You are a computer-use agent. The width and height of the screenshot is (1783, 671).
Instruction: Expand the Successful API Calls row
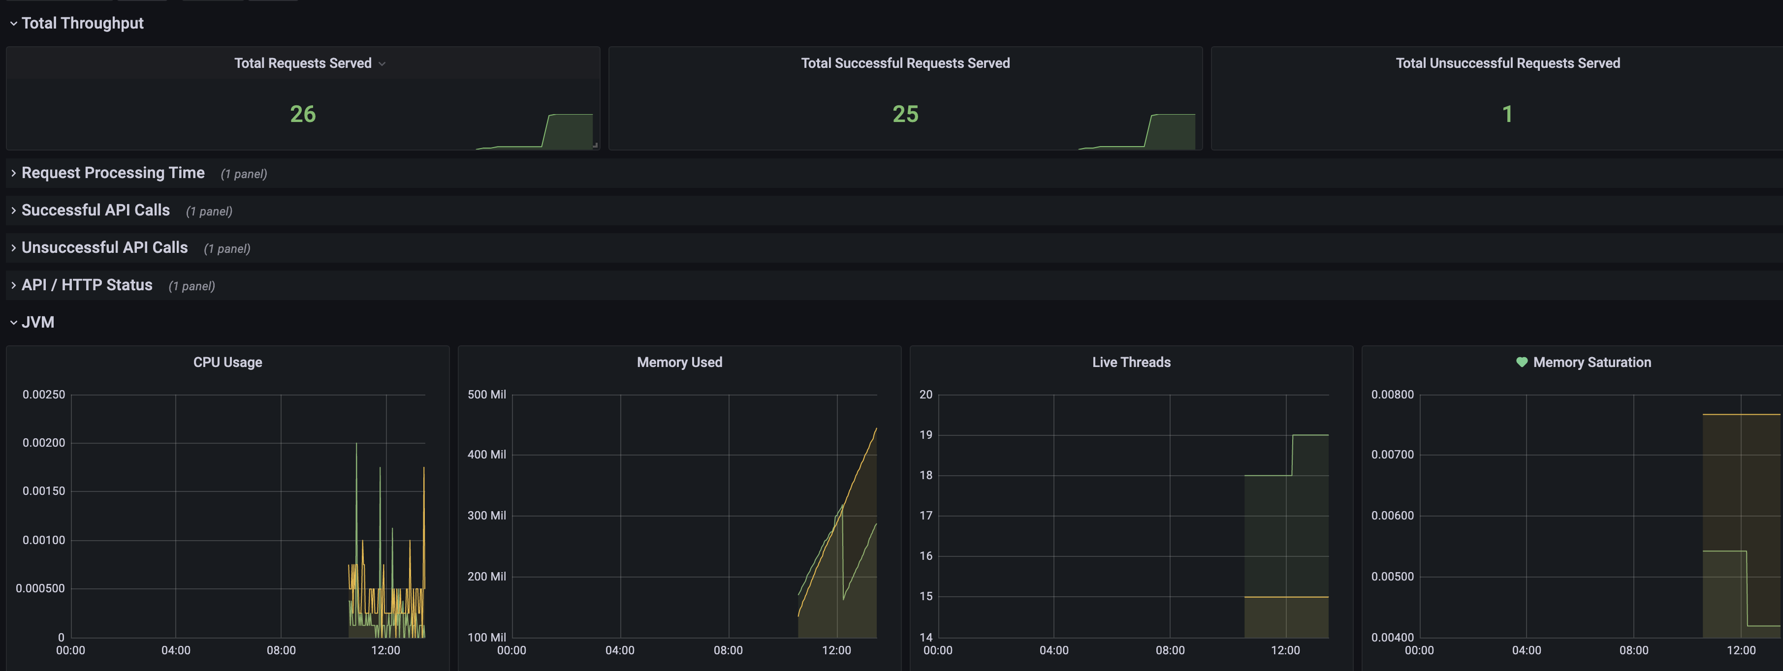coord(96,210)
